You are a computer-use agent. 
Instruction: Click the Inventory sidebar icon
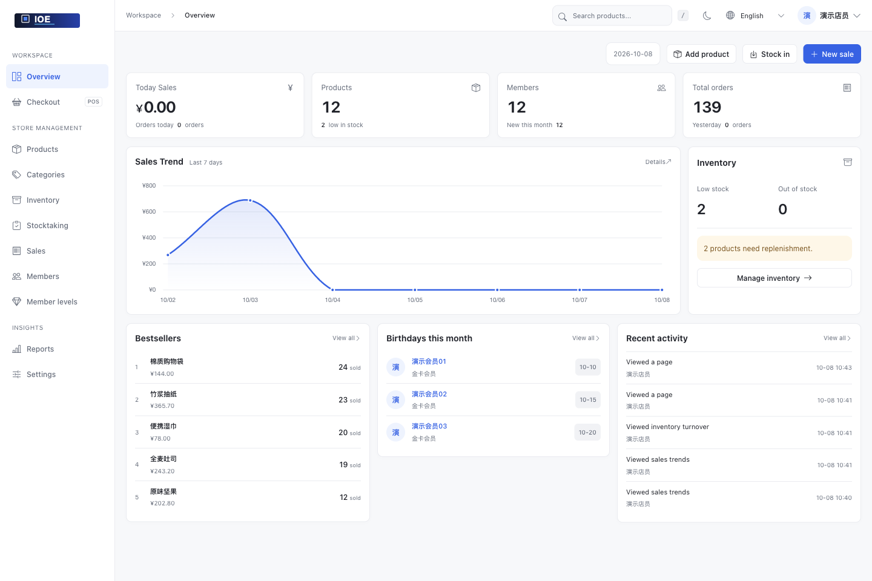click(x=17, y=200)
